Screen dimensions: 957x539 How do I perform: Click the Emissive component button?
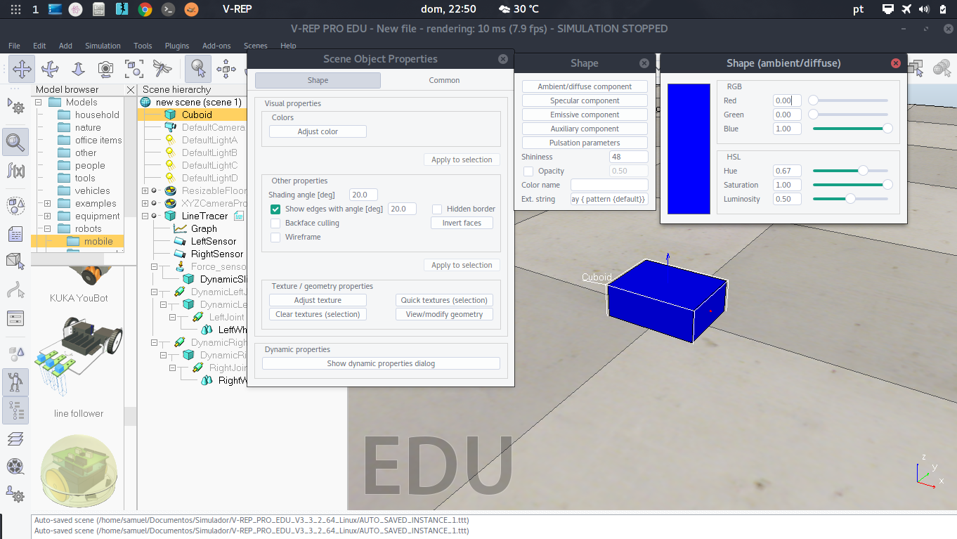(x=585, y=115)
